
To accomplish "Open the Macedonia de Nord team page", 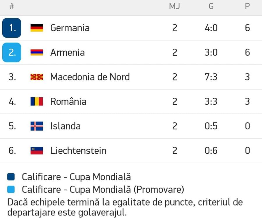I will pos(90,77).
